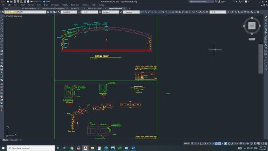Toggle the grid display in the status bar
Viewport: 268px width, 151px height.
tap(192, 143)
